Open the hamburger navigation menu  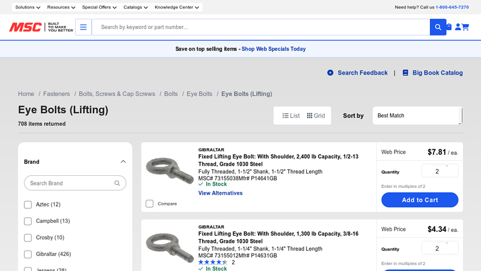tap(83, 27)
